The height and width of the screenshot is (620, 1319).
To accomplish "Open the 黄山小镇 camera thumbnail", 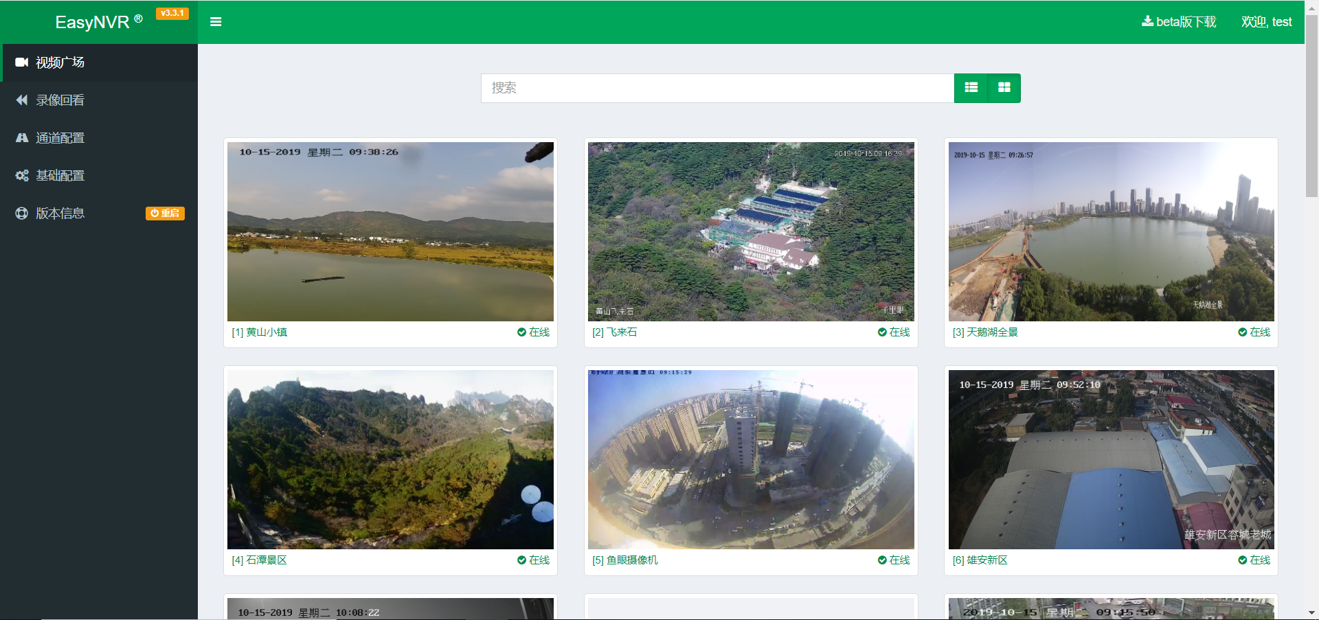I will pos(390,232).
